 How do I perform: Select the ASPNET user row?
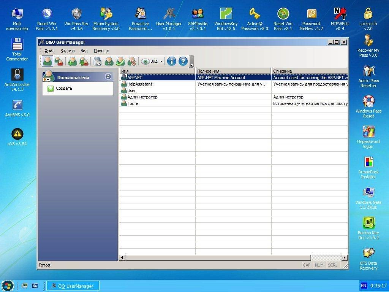[234, 78]
